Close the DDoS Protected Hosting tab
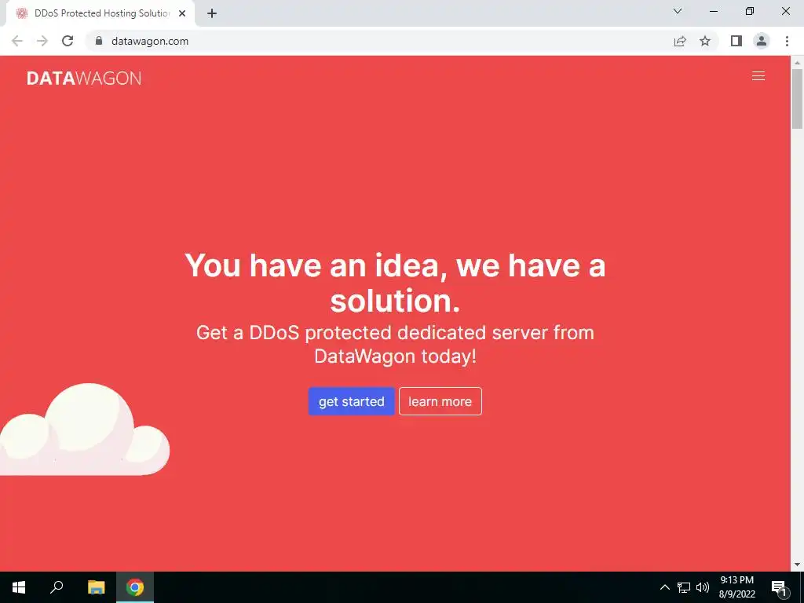 coord(182,13)
